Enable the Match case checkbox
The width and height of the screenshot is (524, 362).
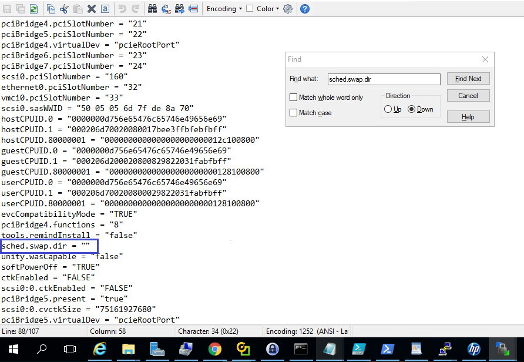point(294,113)
